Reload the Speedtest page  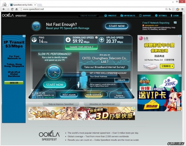12,9
